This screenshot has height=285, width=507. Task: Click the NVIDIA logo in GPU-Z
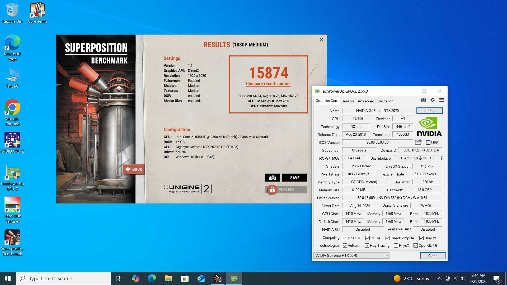coord(429,127)
